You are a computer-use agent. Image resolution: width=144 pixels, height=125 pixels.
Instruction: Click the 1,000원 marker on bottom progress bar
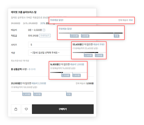pyautogui.click(x=37, y=94)
